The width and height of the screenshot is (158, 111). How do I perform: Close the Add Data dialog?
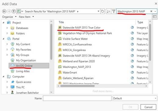(156, 4)
